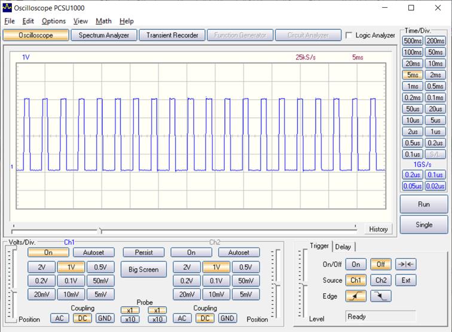Expand the Options menu
Screen dimensions: 452x332
53,21
